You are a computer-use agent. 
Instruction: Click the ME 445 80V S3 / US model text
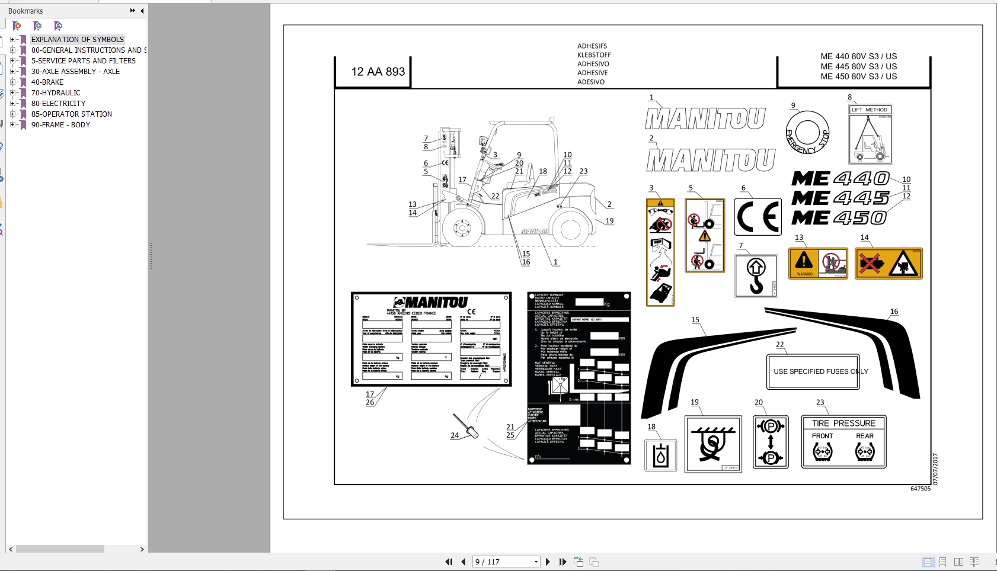tap(859, 66)
